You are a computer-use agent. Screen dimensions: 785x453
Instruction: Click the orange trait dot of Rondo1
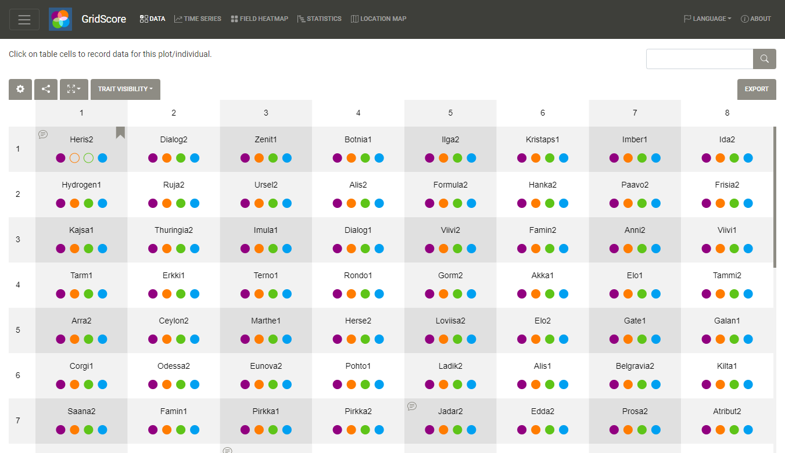351,294
